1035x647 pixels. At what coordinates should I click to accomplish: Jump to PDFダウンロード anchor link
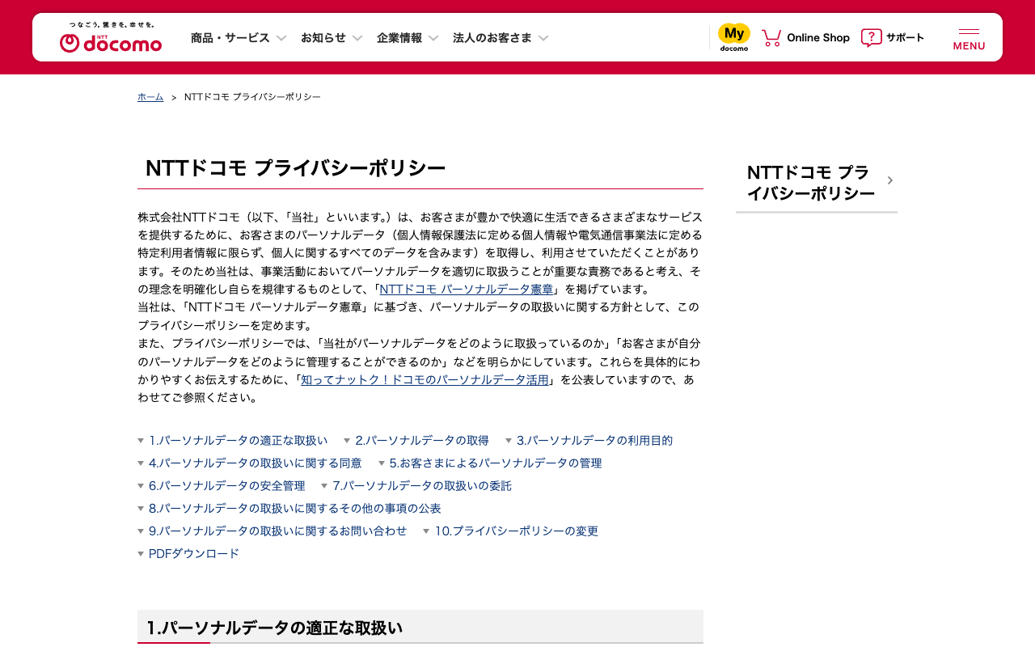[188, 554]
